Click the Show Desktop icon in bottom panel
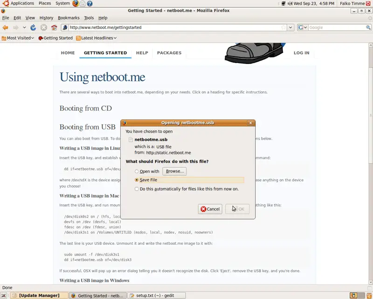 click(4, 296)
